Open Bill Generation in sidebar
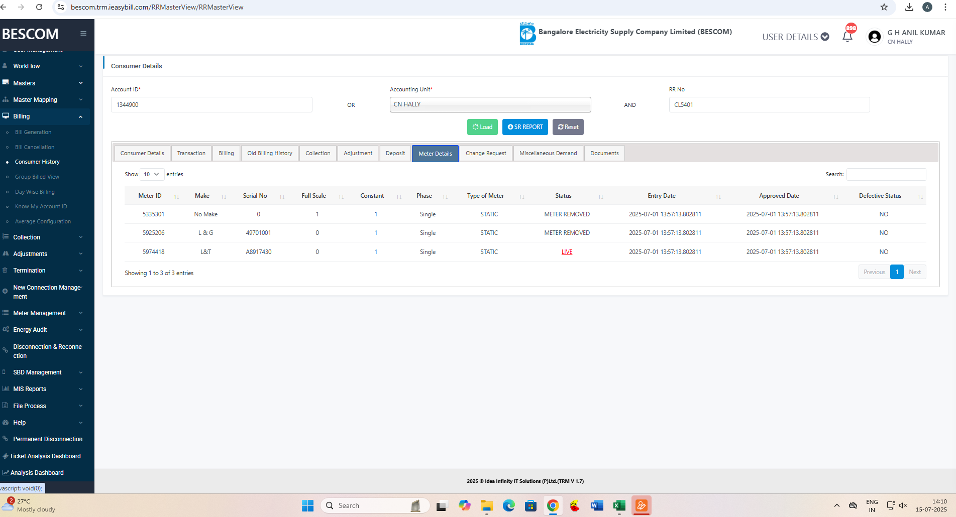The width and height of the screenshot is (956, 517). pyautogui.click(x=33, y=132)
